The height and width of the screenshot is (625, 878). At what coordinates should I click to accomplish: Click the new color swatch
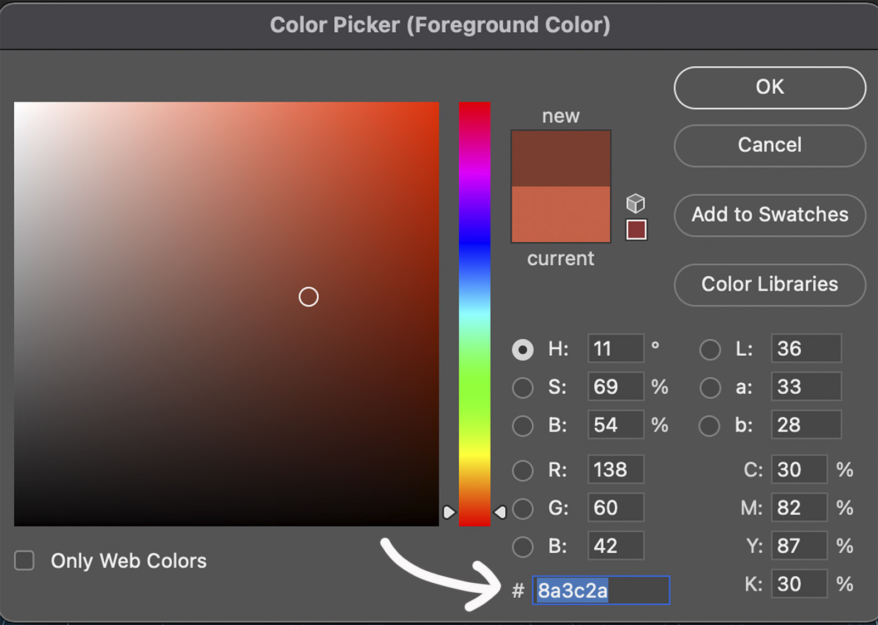(560, 158)
